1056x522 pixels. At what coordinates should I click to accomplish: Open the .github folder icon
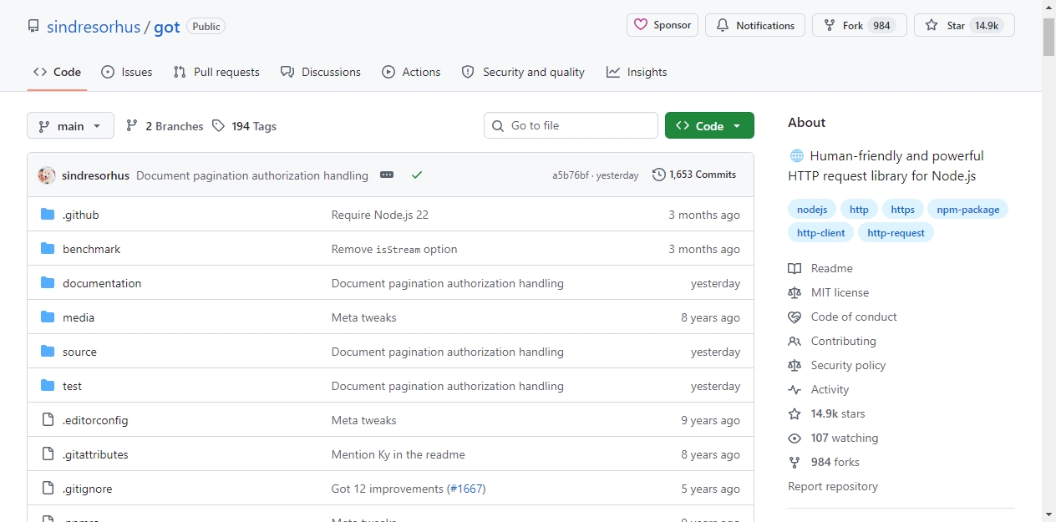click(x=48, y=215)
